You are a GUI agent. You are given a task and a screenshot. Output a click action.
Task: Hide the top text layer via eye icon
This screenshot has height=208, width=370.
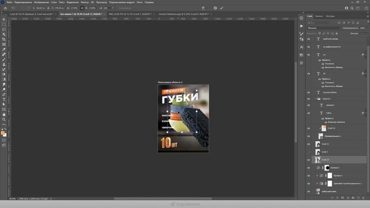pyautogui.click(x=309, y=39)
